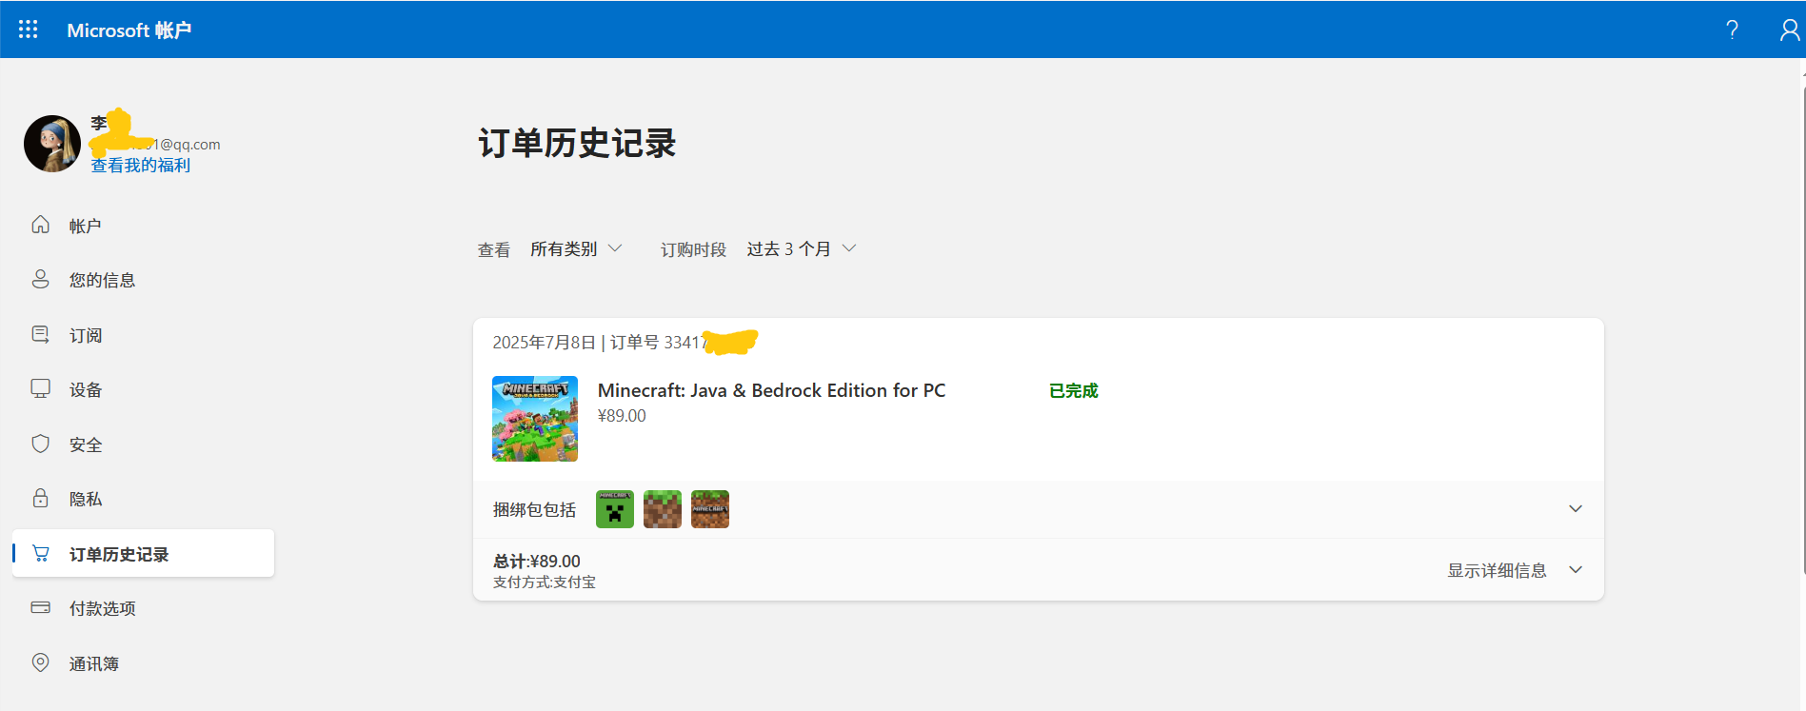Click the shield icon beside 安全
The width and height of the screenshot is (1806, 711).
40,444
